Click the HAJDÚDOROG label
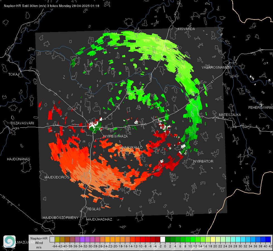 pyautogui.click(x=57, y=177)
